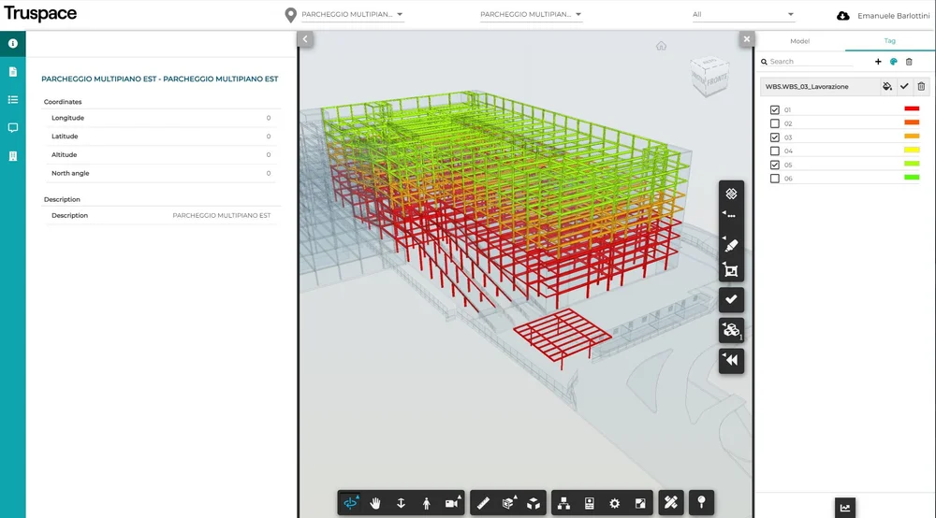Open the section box tool
This screenshot has width=936, height=518.
[508, 503]
